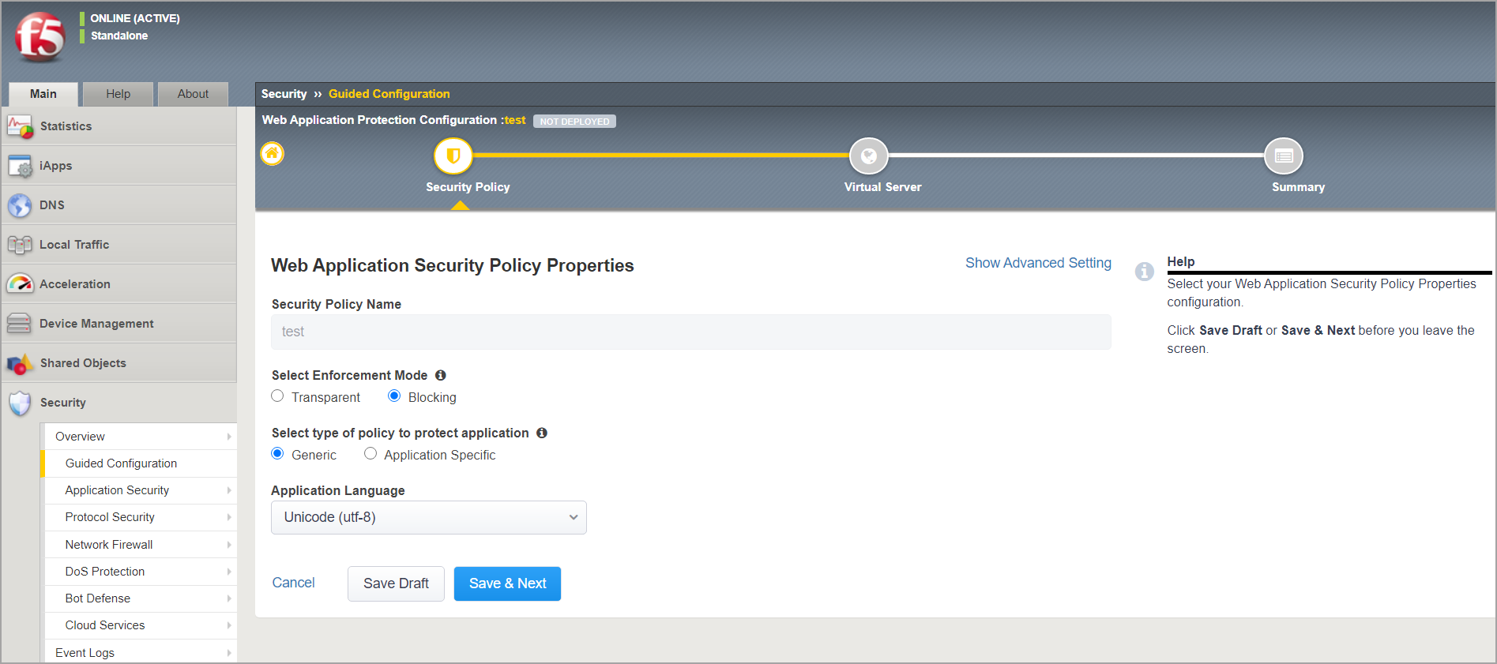Click the F5 logo
Viewport: 1497px width, 664px height.
pyautogui.click(x=39, y=36)
